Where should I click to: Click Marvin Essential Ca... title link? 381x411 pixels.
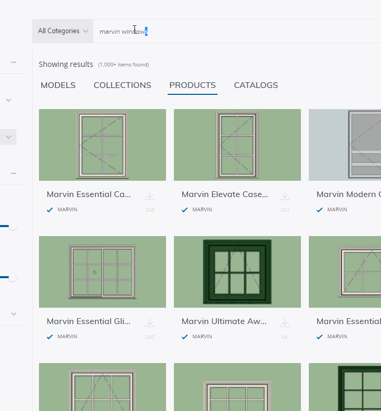click(x=89, y=194)
